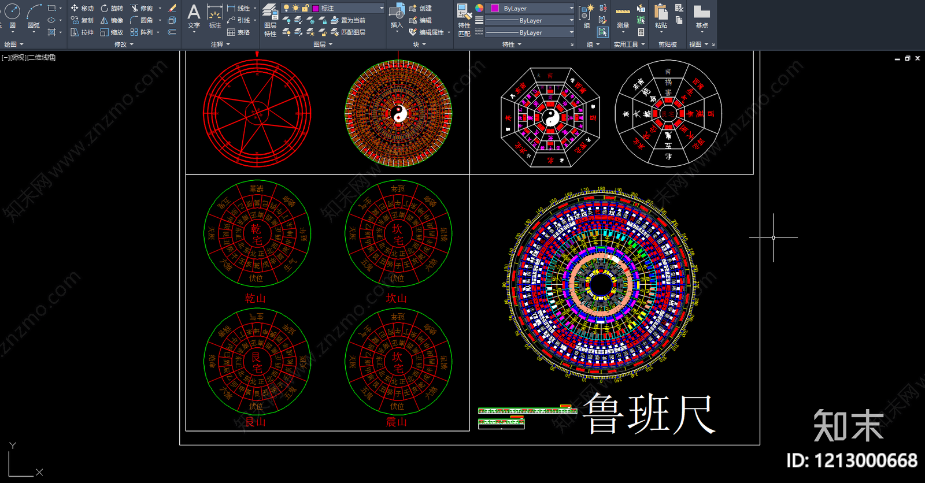Toggle group selection on/off icon
The height and width of the screenshot is (483, 925).
(x=603, y=32)
